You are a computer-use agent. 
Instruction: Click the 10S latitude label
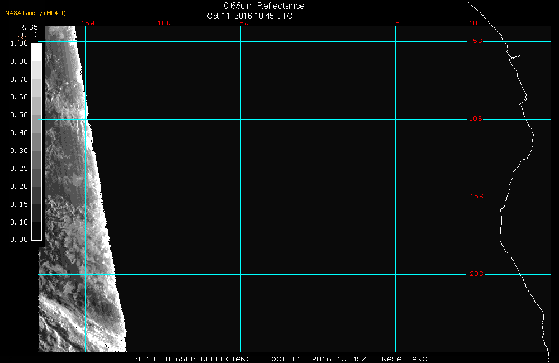pos(476,119)
